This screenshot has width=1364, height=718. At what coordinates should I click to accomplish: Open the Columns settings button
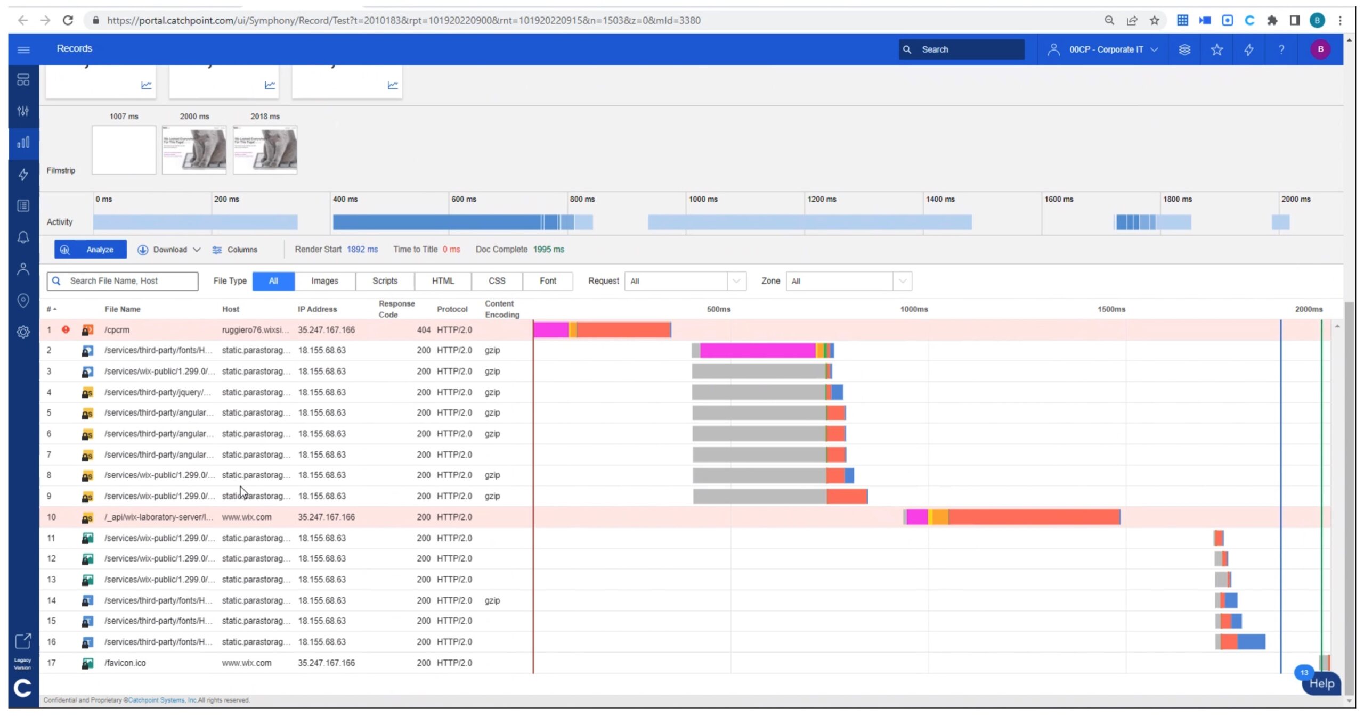tap(235, 250)
